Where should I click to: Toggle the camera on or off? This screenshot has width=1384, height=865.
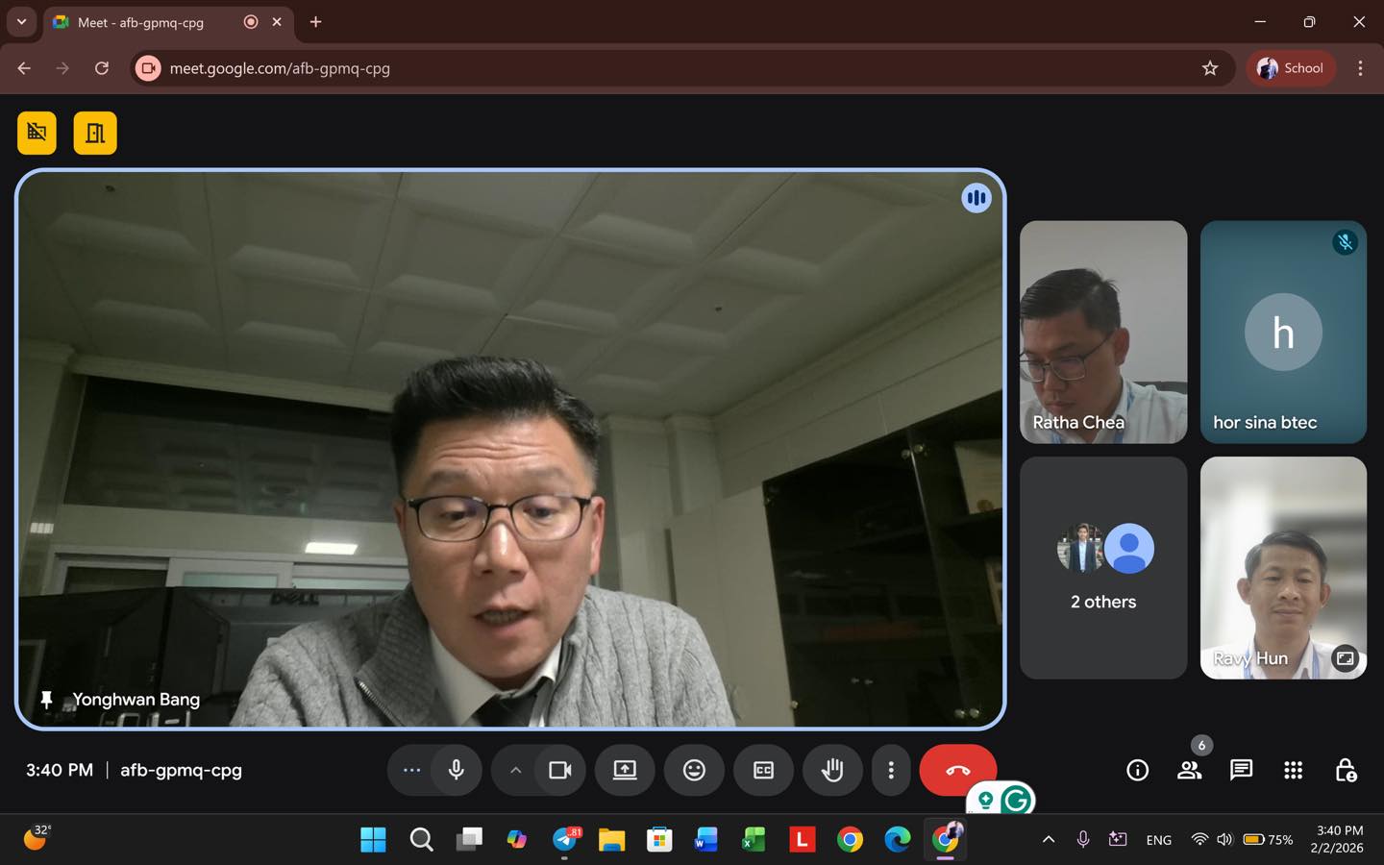[559, 770]
